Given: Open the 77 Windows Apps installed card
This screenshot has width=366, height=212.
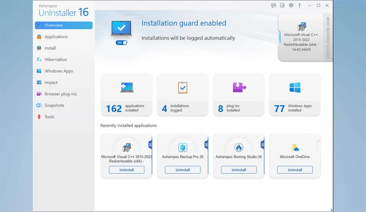Looking at the screenshot, I should coord(295,95).
